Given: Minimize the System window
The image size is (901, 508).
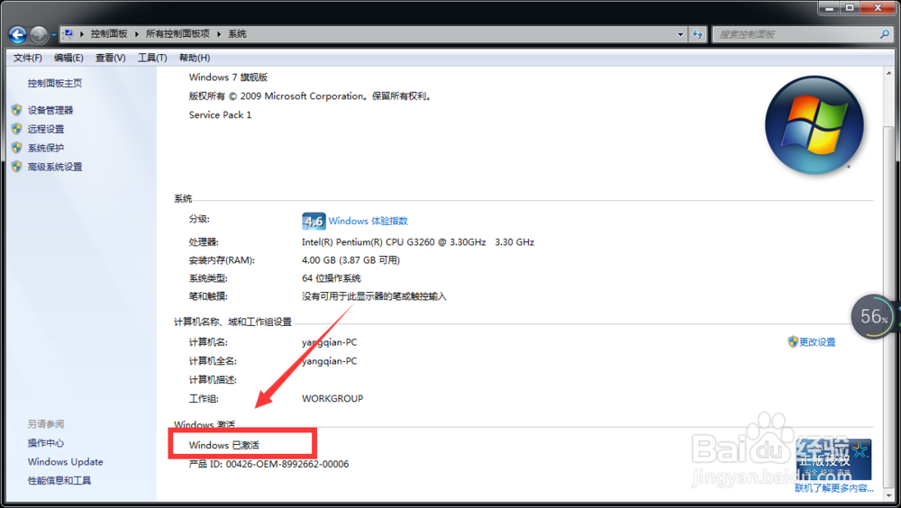Looking at the screenshot, I should 829,7.
